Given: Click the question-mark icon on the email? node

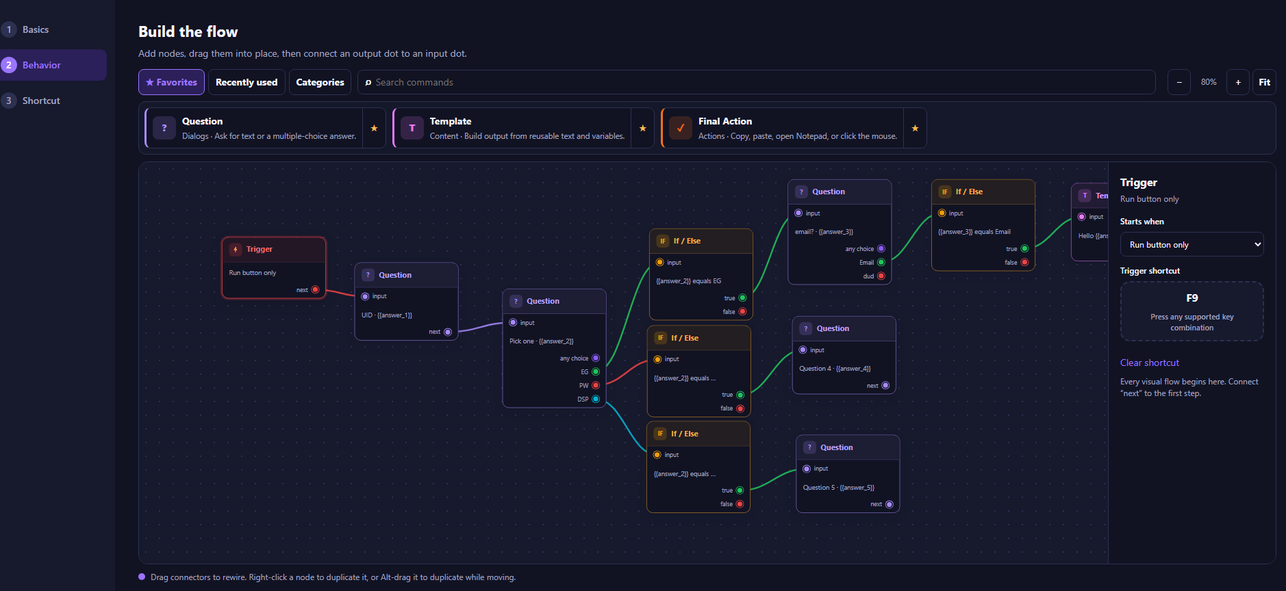Looking at the screenshot, I should tap(801, 192).
